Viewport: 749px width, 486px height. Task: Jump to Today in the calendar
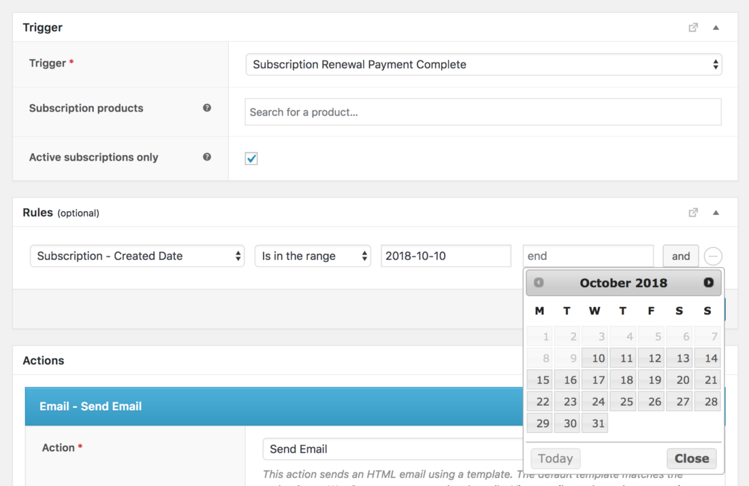[x=555, y=458]
